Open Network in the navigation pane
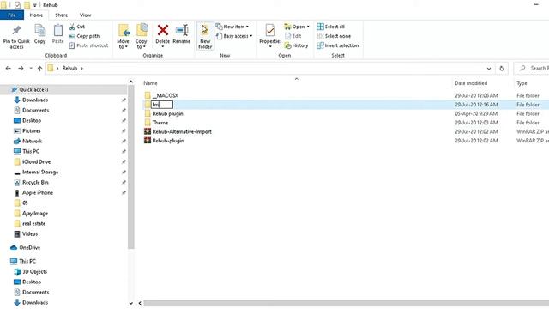Screen dimensions: 549x309 (32, 141)
